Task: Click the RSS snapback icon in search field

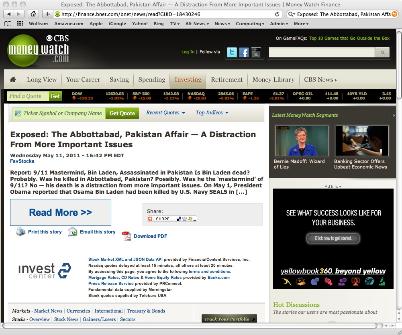Action: coord(394,14)
